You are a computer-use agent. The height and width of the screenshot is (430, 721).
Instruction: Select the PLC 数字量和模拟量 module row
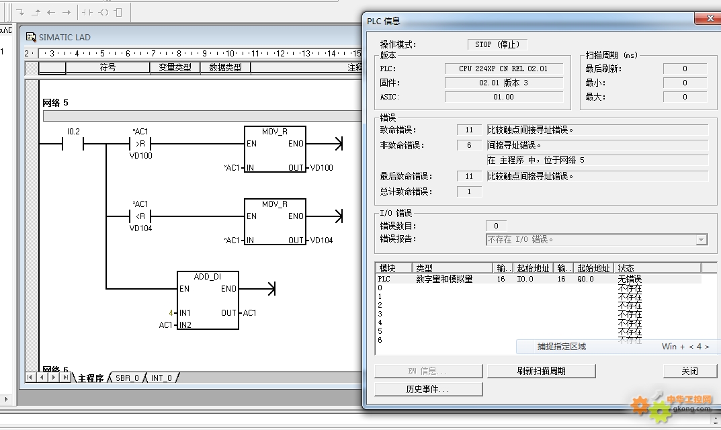(539, 279)
